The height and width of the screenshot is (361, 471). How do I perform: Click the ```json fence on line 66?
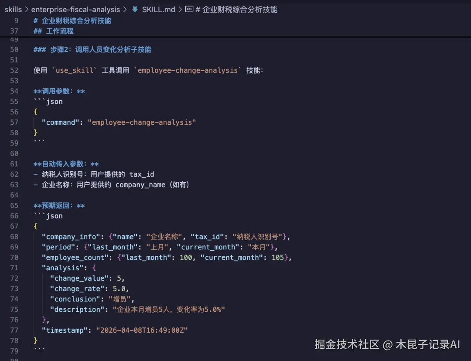pos(48,216)
